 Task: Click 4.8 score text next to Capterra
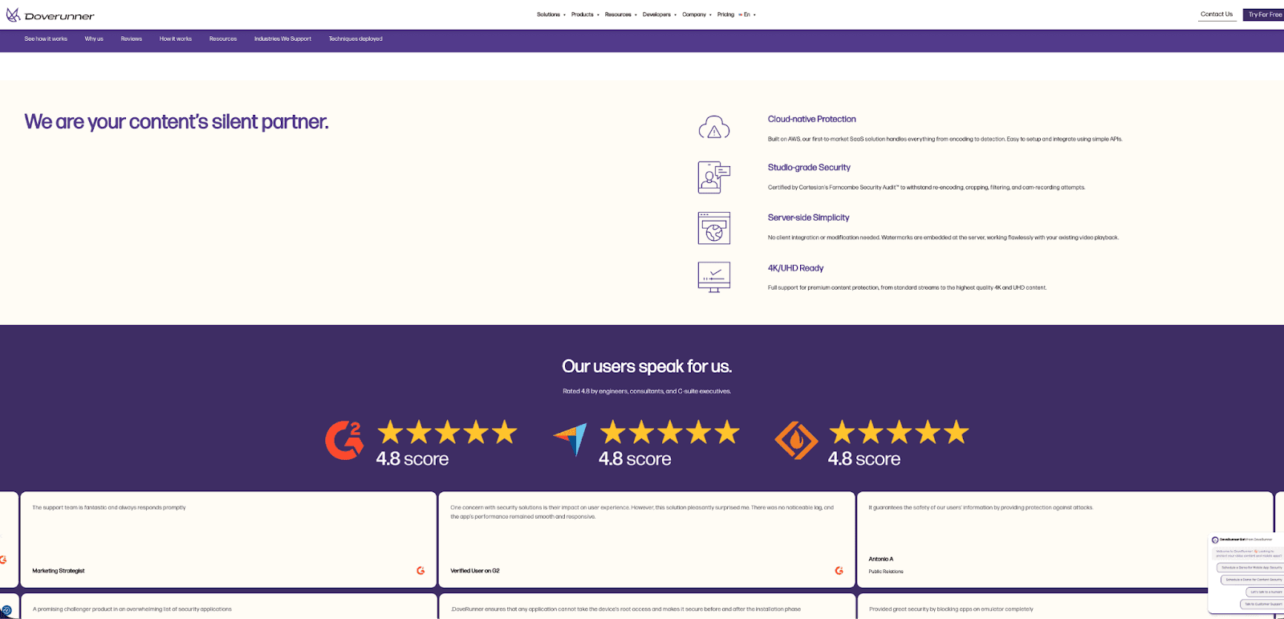pos(635,459)
